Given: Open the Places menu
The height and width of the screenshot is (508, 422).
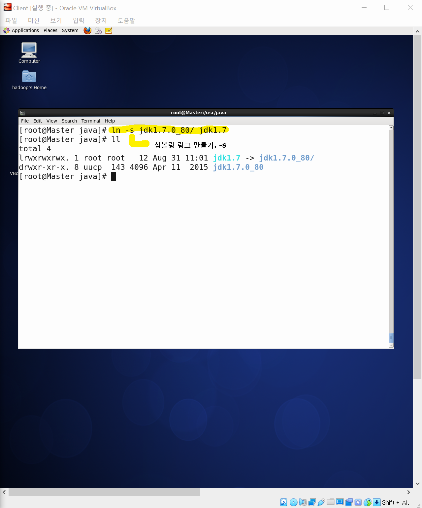Looking at the screenshot, I should click(50, 30).
